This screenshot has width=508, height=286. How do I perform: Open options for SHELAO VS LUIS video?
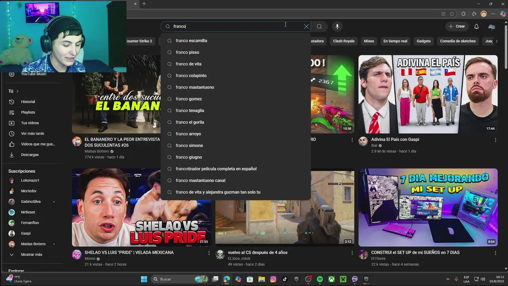point(209,253)
